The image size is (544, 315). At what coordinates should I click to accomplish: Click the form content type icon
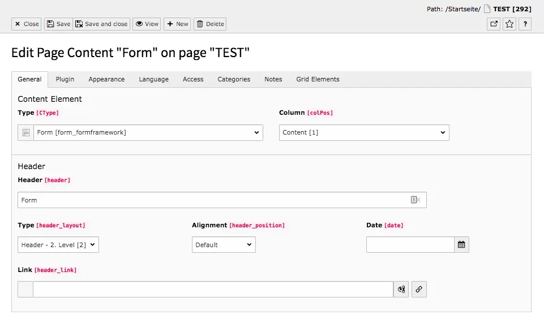pos(25,132)
